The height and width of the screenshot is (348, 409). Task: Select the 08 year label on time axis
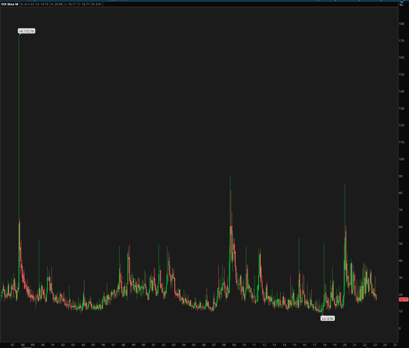point(224,345)
